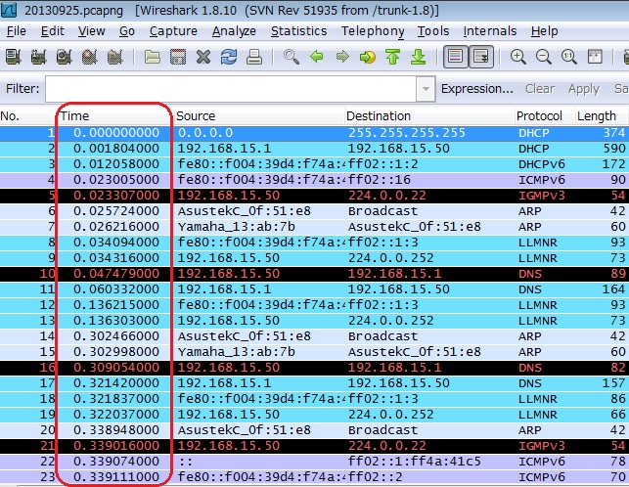Select packet 1 DHCP from 0.0.0.0
This screenshot has height=487, width=629.
click(x=315, y=133)
